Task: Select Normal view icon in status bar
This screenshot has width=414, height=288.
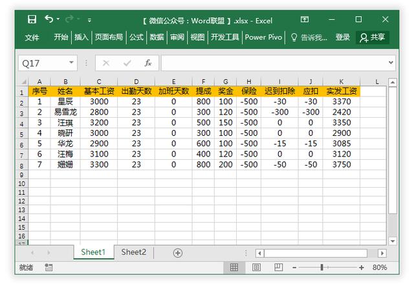Action: (234, 267)
